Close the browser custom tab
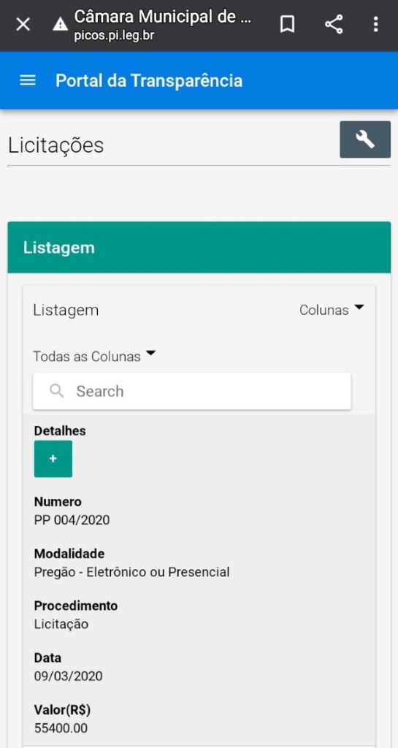 (23, 24)
